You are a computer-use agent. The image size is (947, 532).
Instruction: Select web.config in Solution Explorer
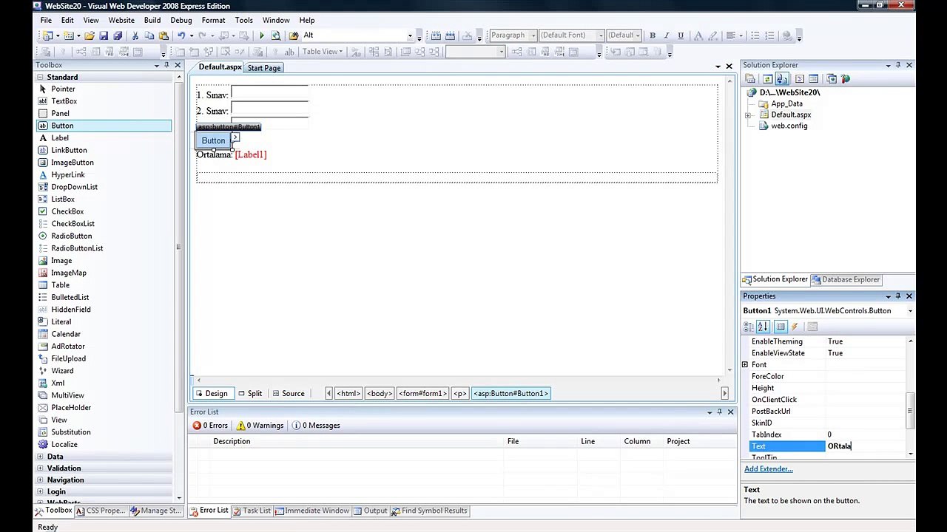(x=789, y=126)
